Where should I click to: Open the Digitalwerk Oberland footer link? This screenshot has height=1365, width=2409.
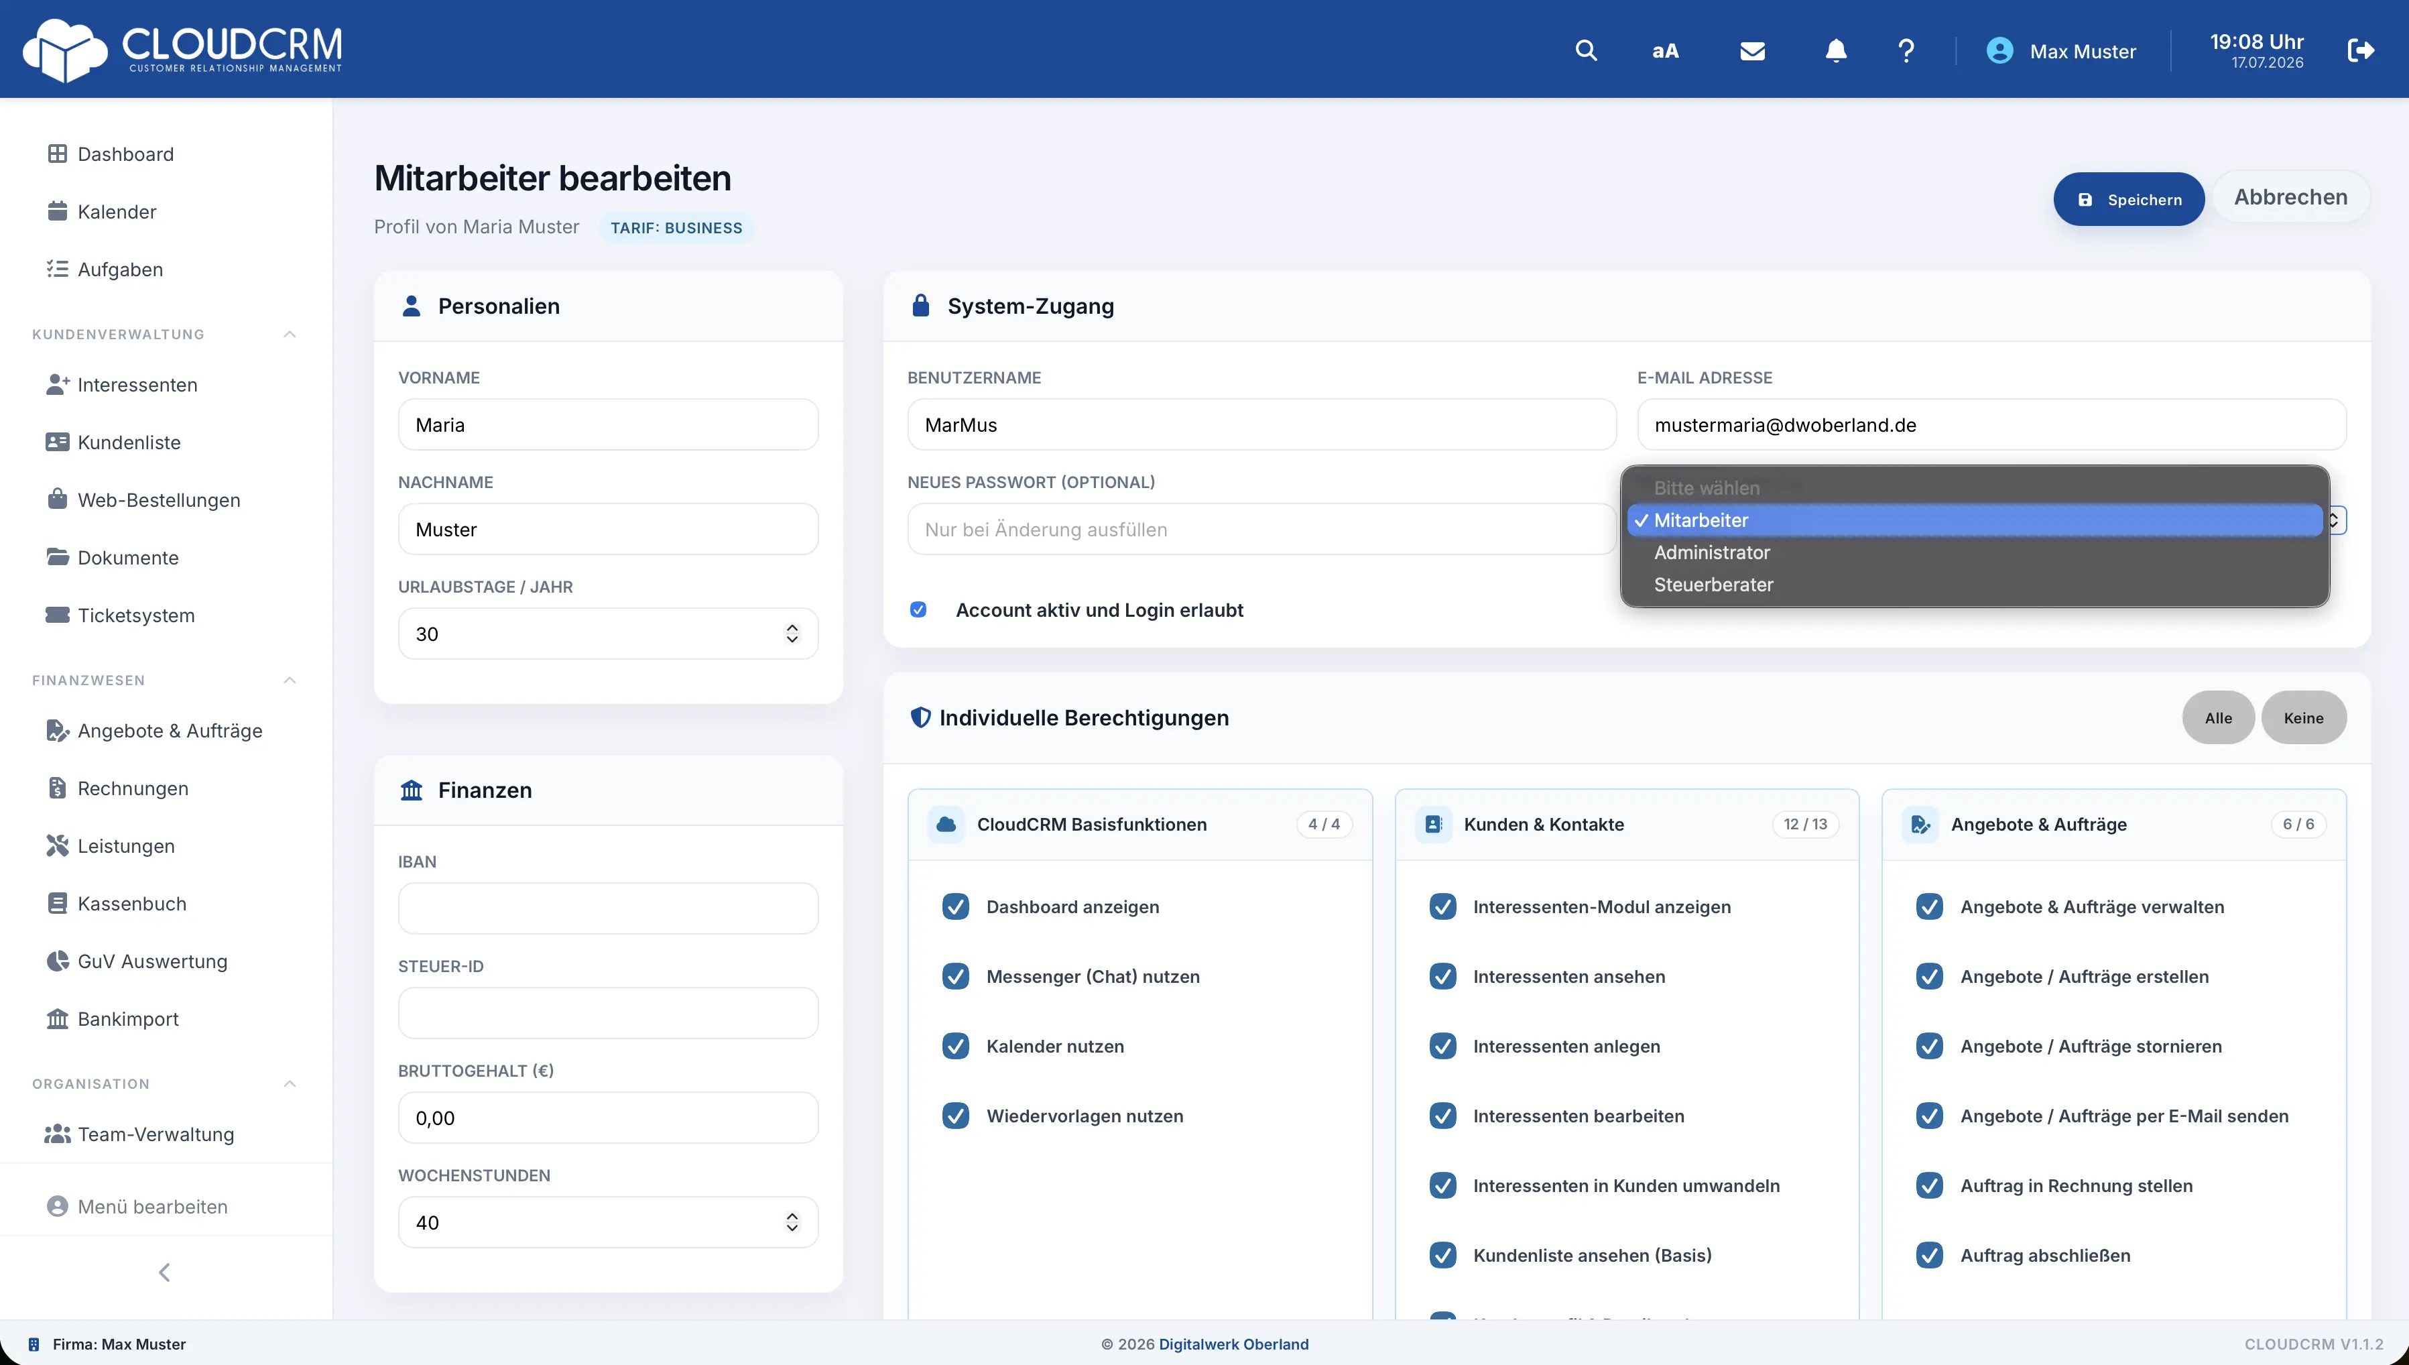(x=1233, y=1344)
